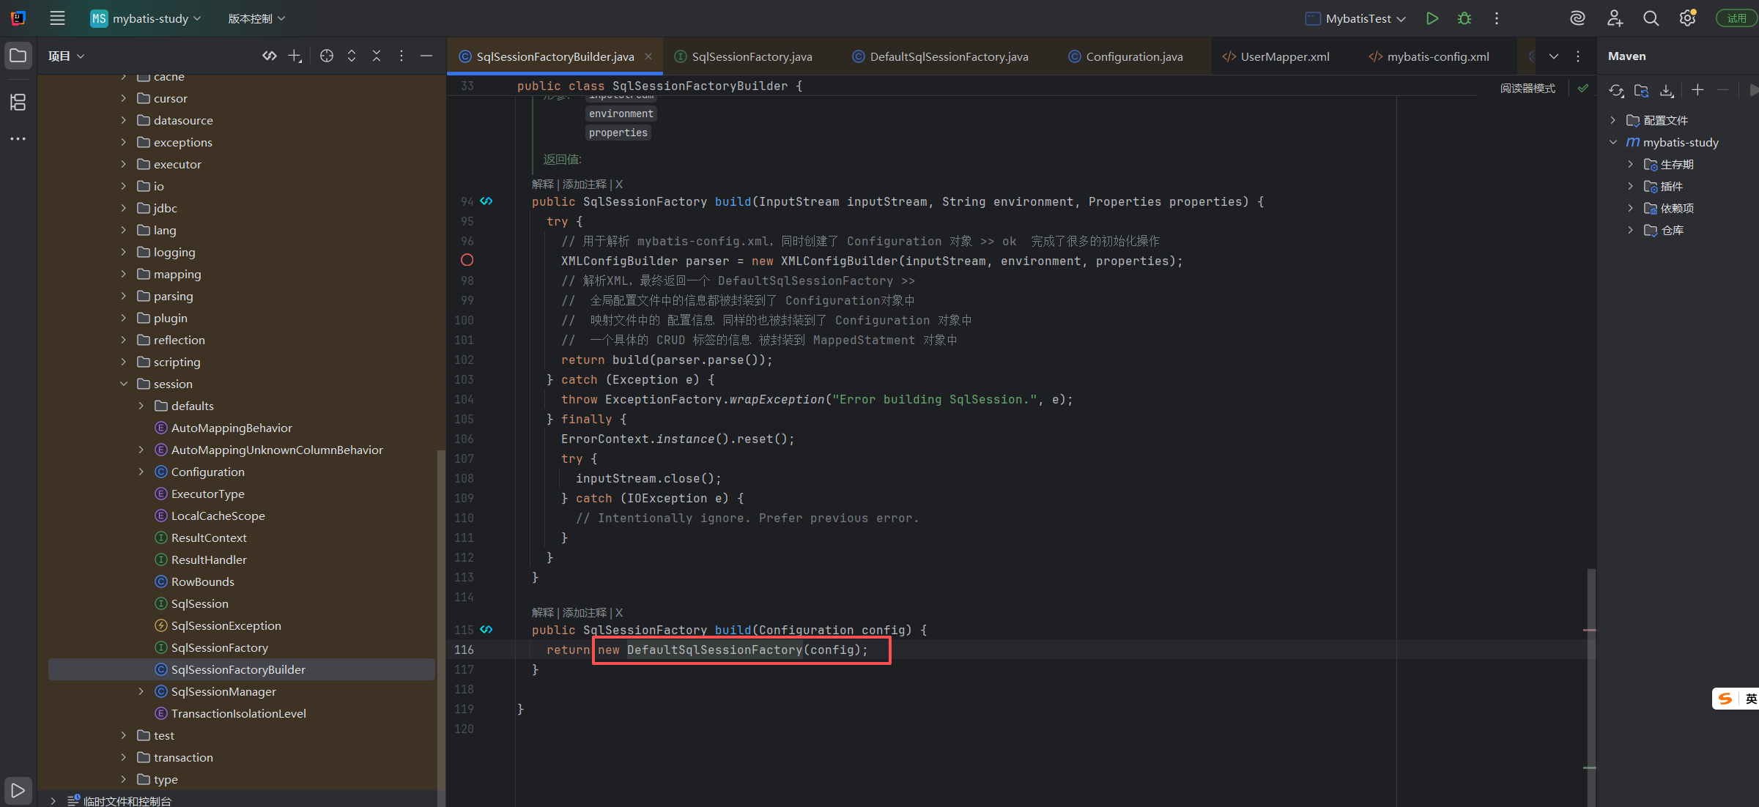Open the AI assistant spiral icon
Viewport: 1759px width, 807px height.
point(1577,18)
